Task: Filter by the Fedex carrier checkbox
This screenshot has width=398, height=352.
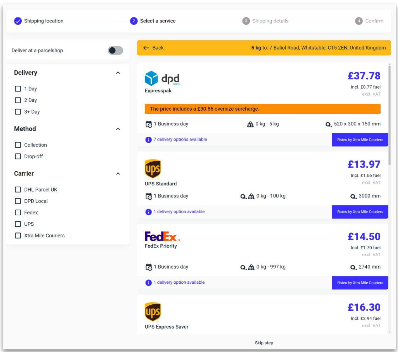Action: (18, 212)
